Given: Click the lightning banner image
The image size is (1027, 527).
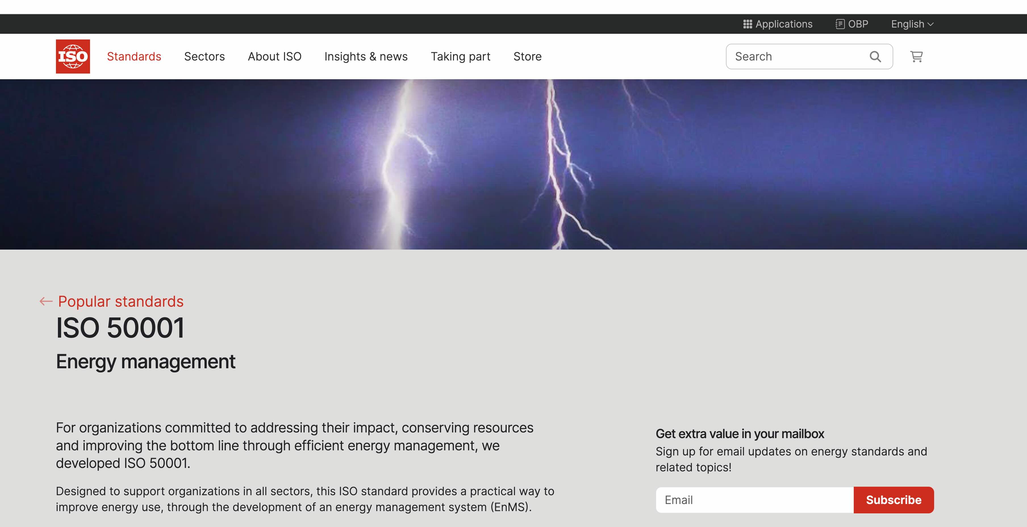Looking at the screenshot, I should coord(513,164).
